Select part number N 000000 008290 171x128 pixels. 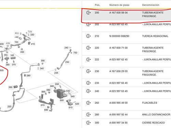click(x=119, y=36)
